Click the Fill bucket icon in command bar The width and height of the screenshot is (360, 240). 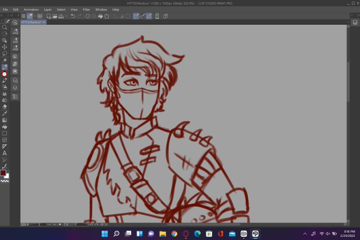[x=101, y=16]
